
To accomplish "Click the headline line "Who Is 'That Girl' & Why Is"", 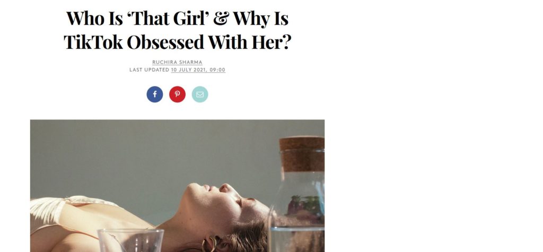I will [177, 19].
